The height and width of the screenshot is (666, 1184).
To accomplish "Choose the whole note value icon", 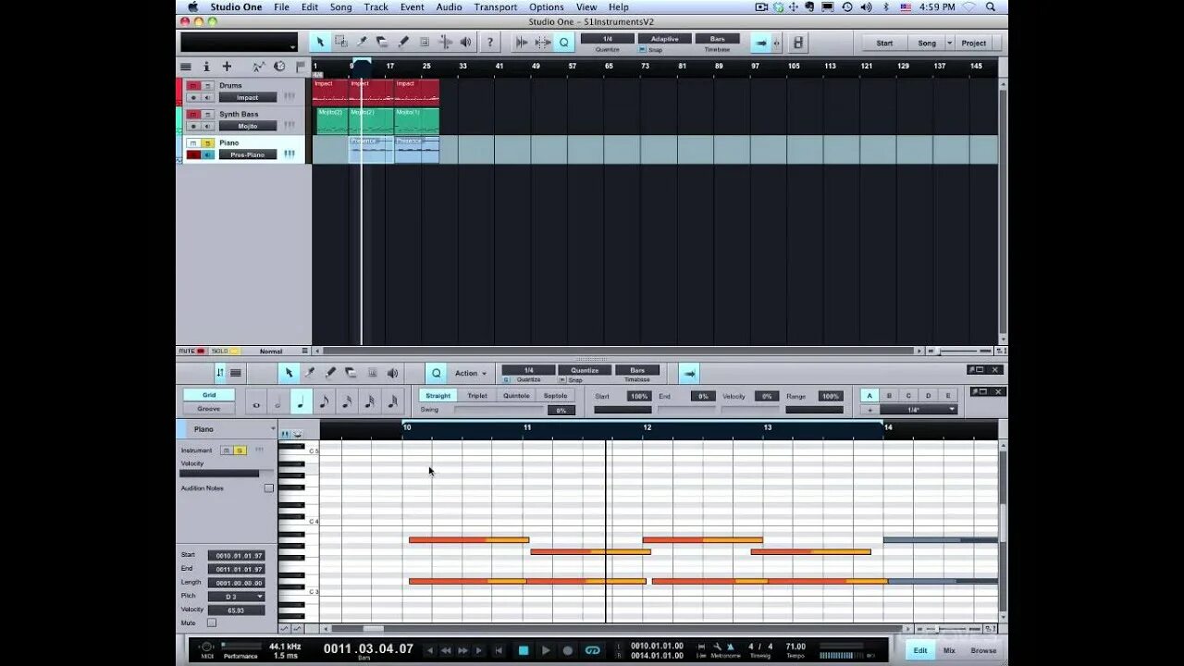I will click(256, 402).
